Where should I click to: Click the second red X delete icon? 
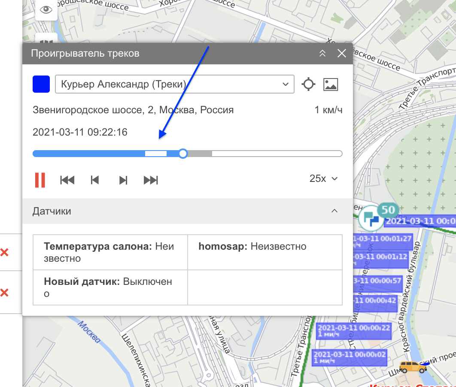coord(4,293)
